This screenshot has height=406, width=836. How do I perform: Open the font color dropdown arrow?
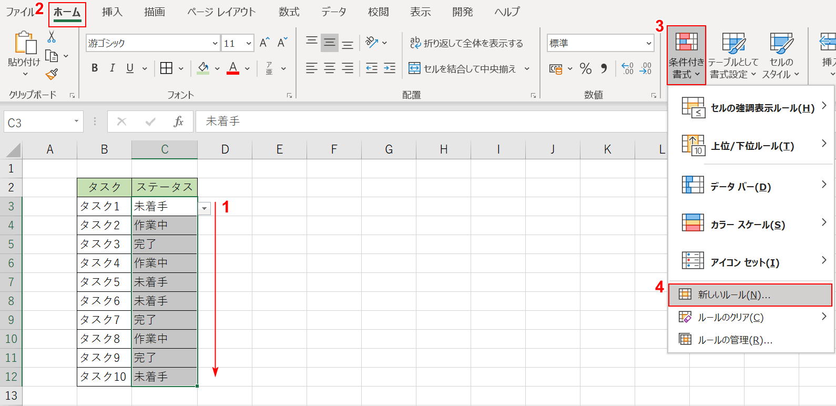pos(247,68)
